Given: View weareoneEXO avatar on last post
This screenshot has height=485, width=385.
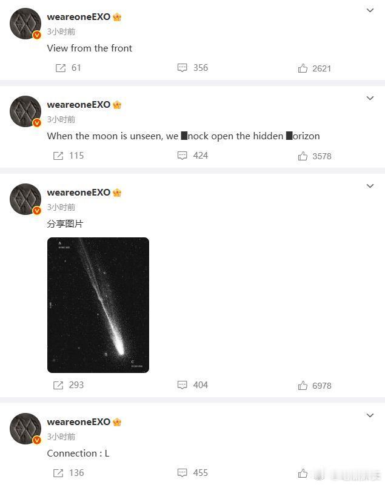Looking at the screenshot, I should [x=25, y=429].
